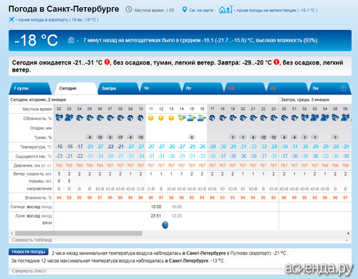Select the Сб forecast tab

[x=245, y=89]
